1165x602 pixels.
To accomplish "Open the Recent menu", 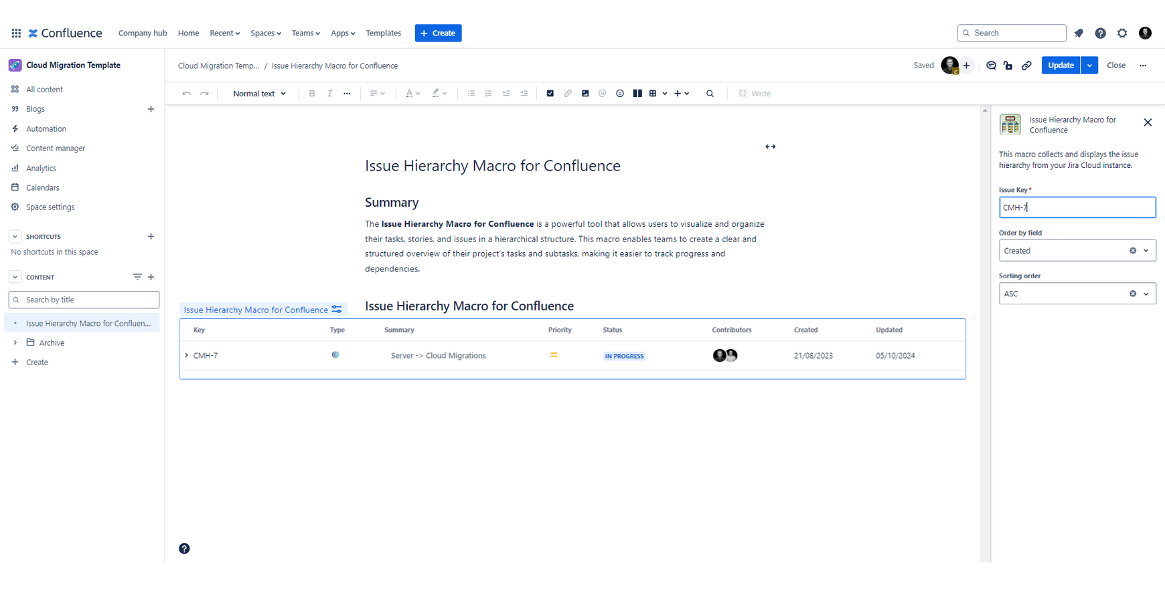I will 225,33.
